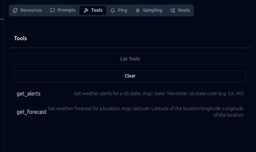Screen dimensions: 256x152
Task: Click the hash icon for Sampling
Action: tap(138, 10)
